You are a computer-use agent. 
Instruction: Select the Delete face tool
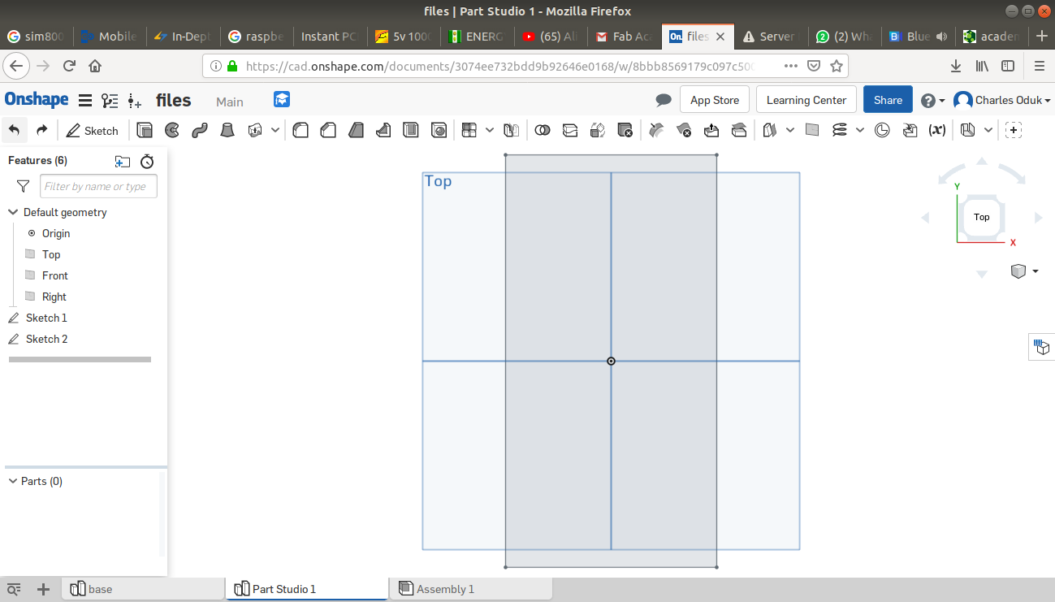[x=684, y=130]
